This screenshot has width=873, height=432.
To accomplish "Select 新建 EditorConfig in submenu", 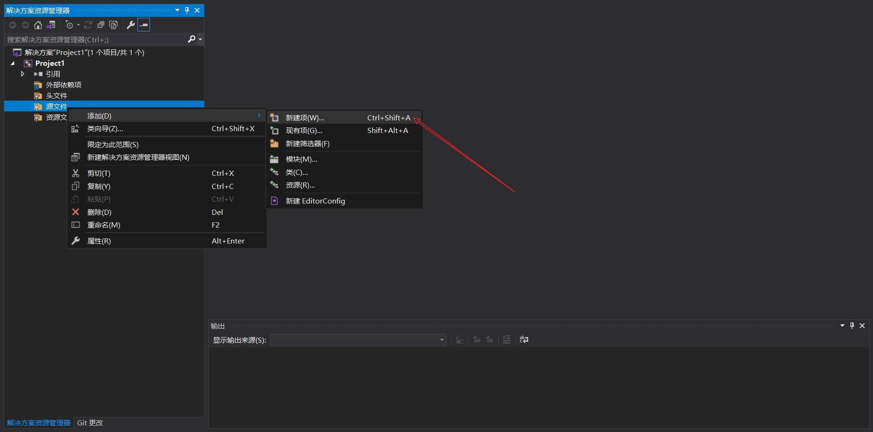I will click(x=344, y=201).
